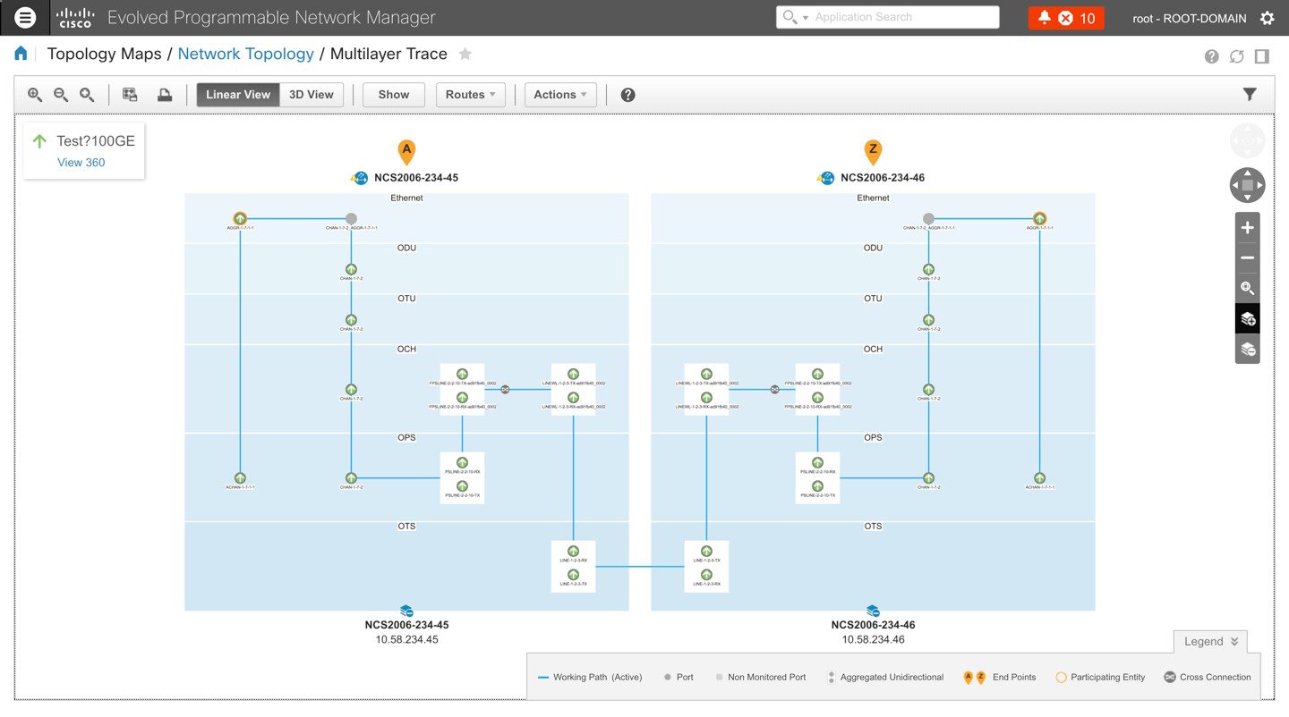
Task: Click the remove layers icon on side panel
Action: [1247, 349]
